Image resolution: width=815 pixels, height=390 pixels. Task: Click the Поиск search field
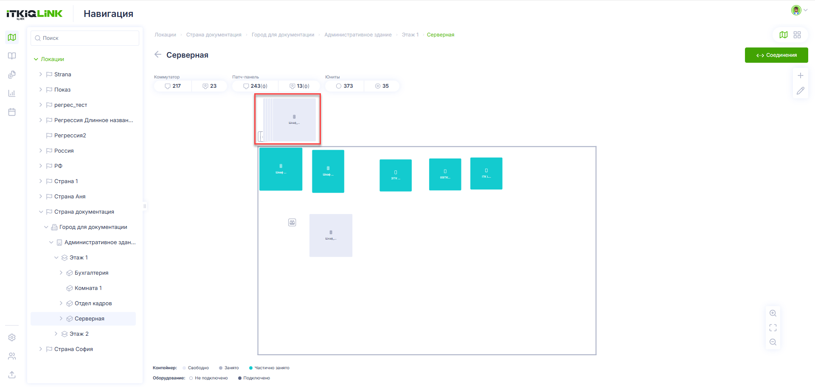pos(85,38)
